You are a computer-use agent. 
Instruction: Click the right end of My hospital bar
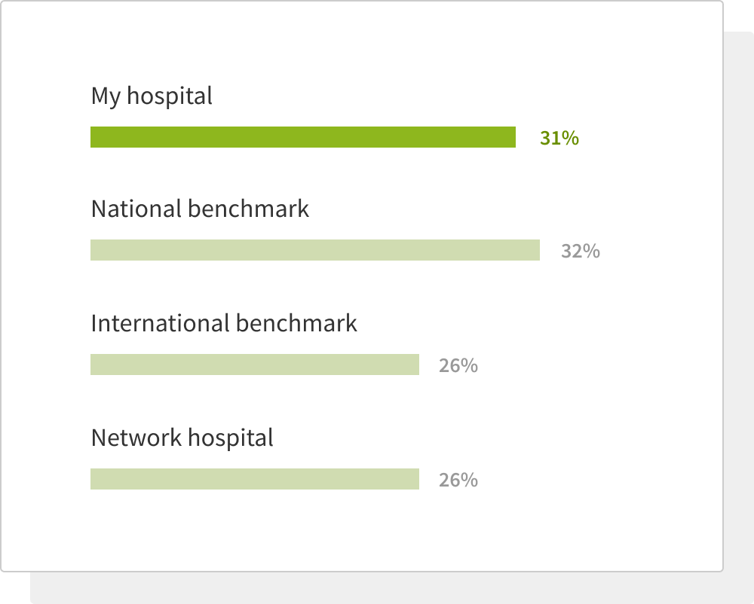(x=513, y=137)
